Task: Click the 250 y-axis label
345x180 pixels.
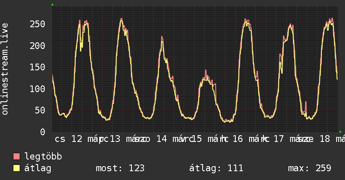Action: click(x=37, y=24)
